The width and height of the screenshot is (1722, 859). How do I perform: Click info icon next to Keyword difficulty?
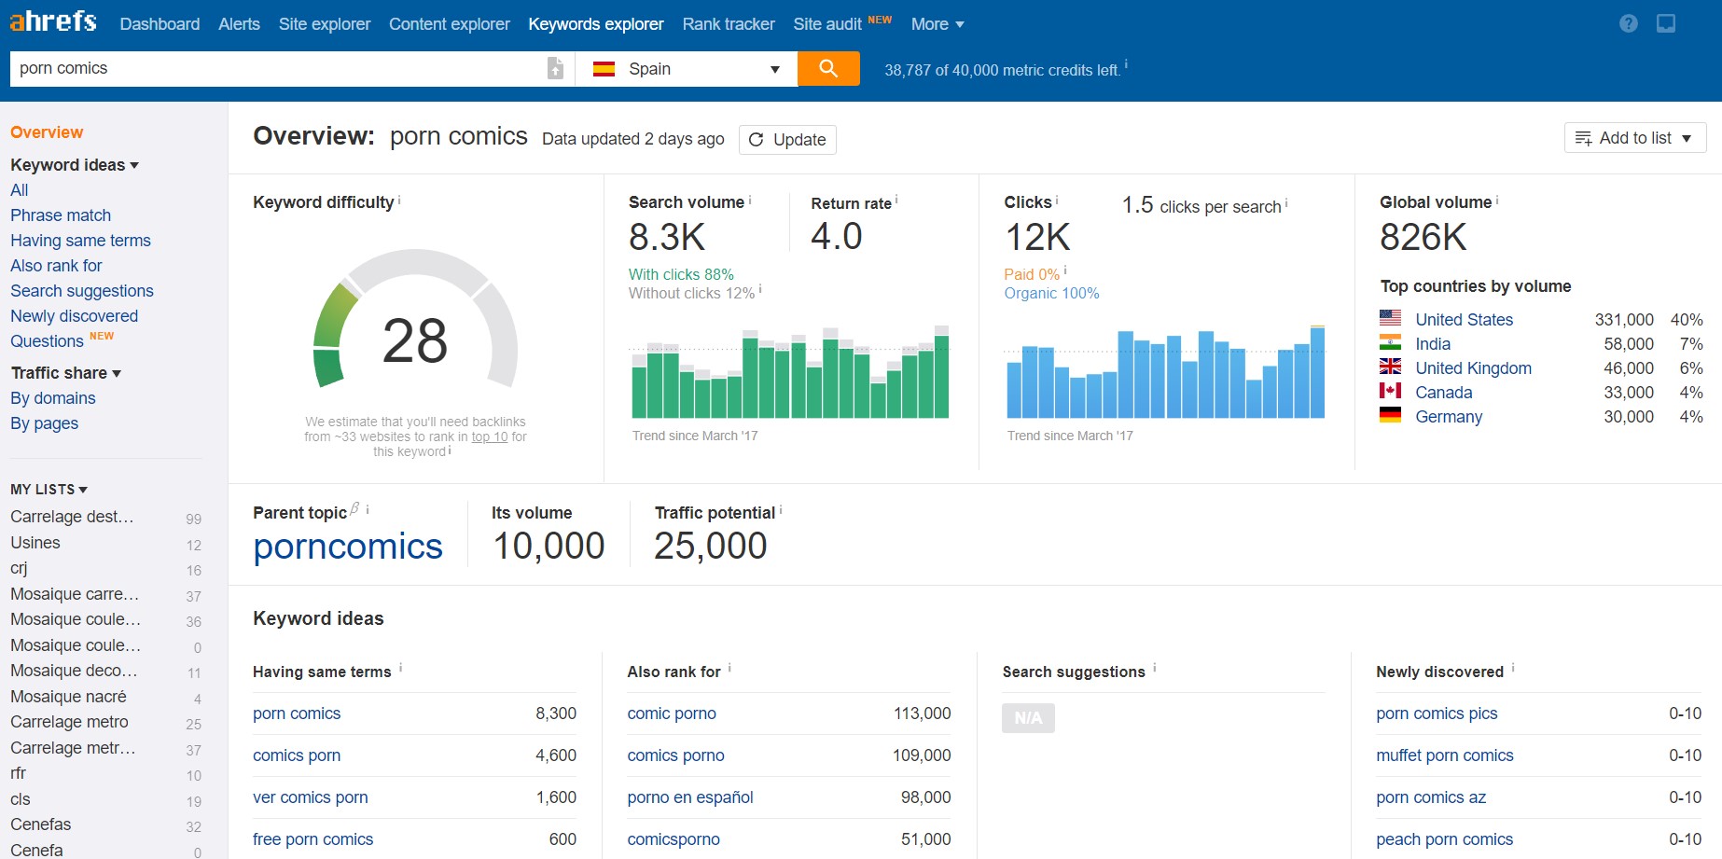click(x=400, y=200)
